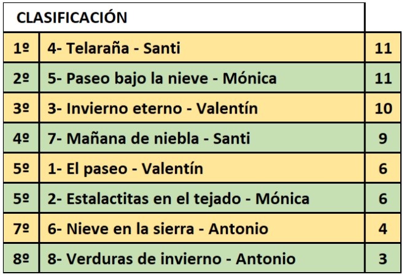Select the score 10 cell
The image size is (404, 277).
(x=383, y=109)
